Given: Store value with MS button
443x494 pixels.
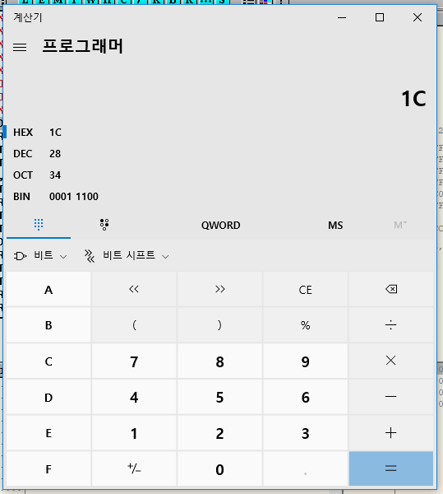Looking at the screenshot, I should [335, 226].
